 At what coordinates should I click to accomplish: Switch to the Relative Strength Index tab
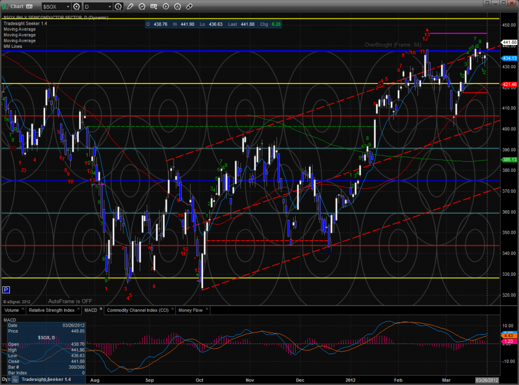coord(51,310)
